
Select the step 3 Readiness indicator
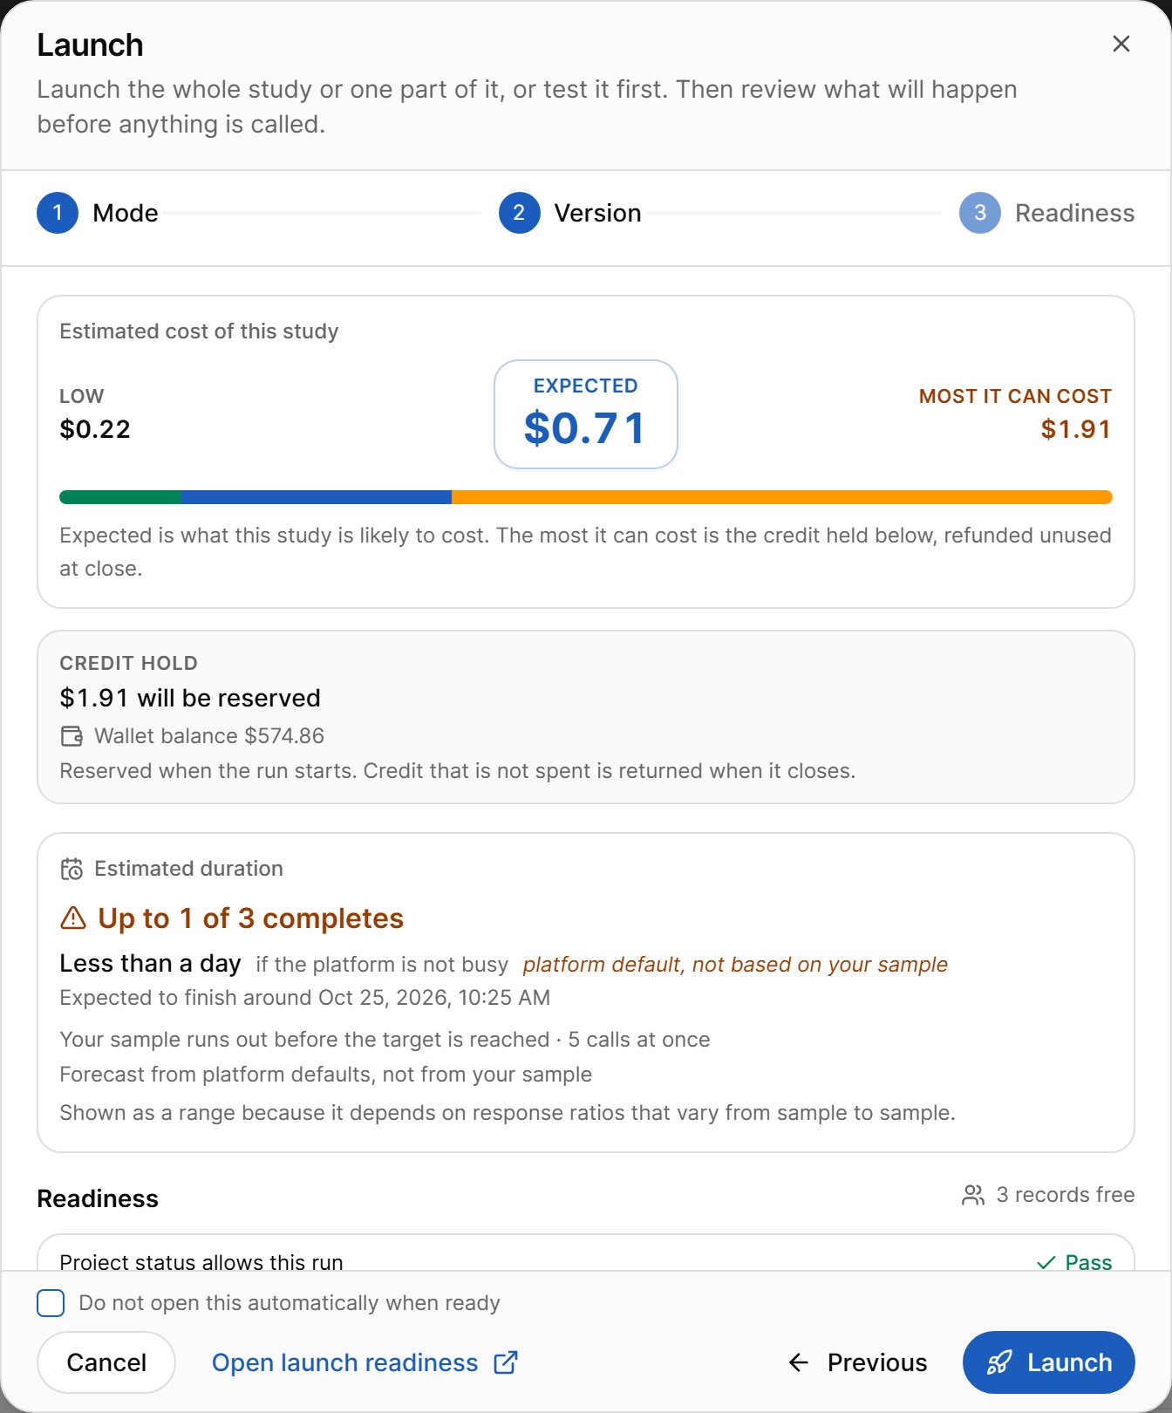[x=1046, y=213]
